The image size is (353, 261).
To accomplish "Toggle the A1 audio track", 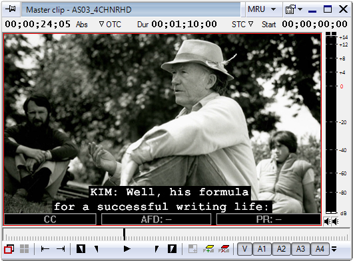I will coord(262,249).
